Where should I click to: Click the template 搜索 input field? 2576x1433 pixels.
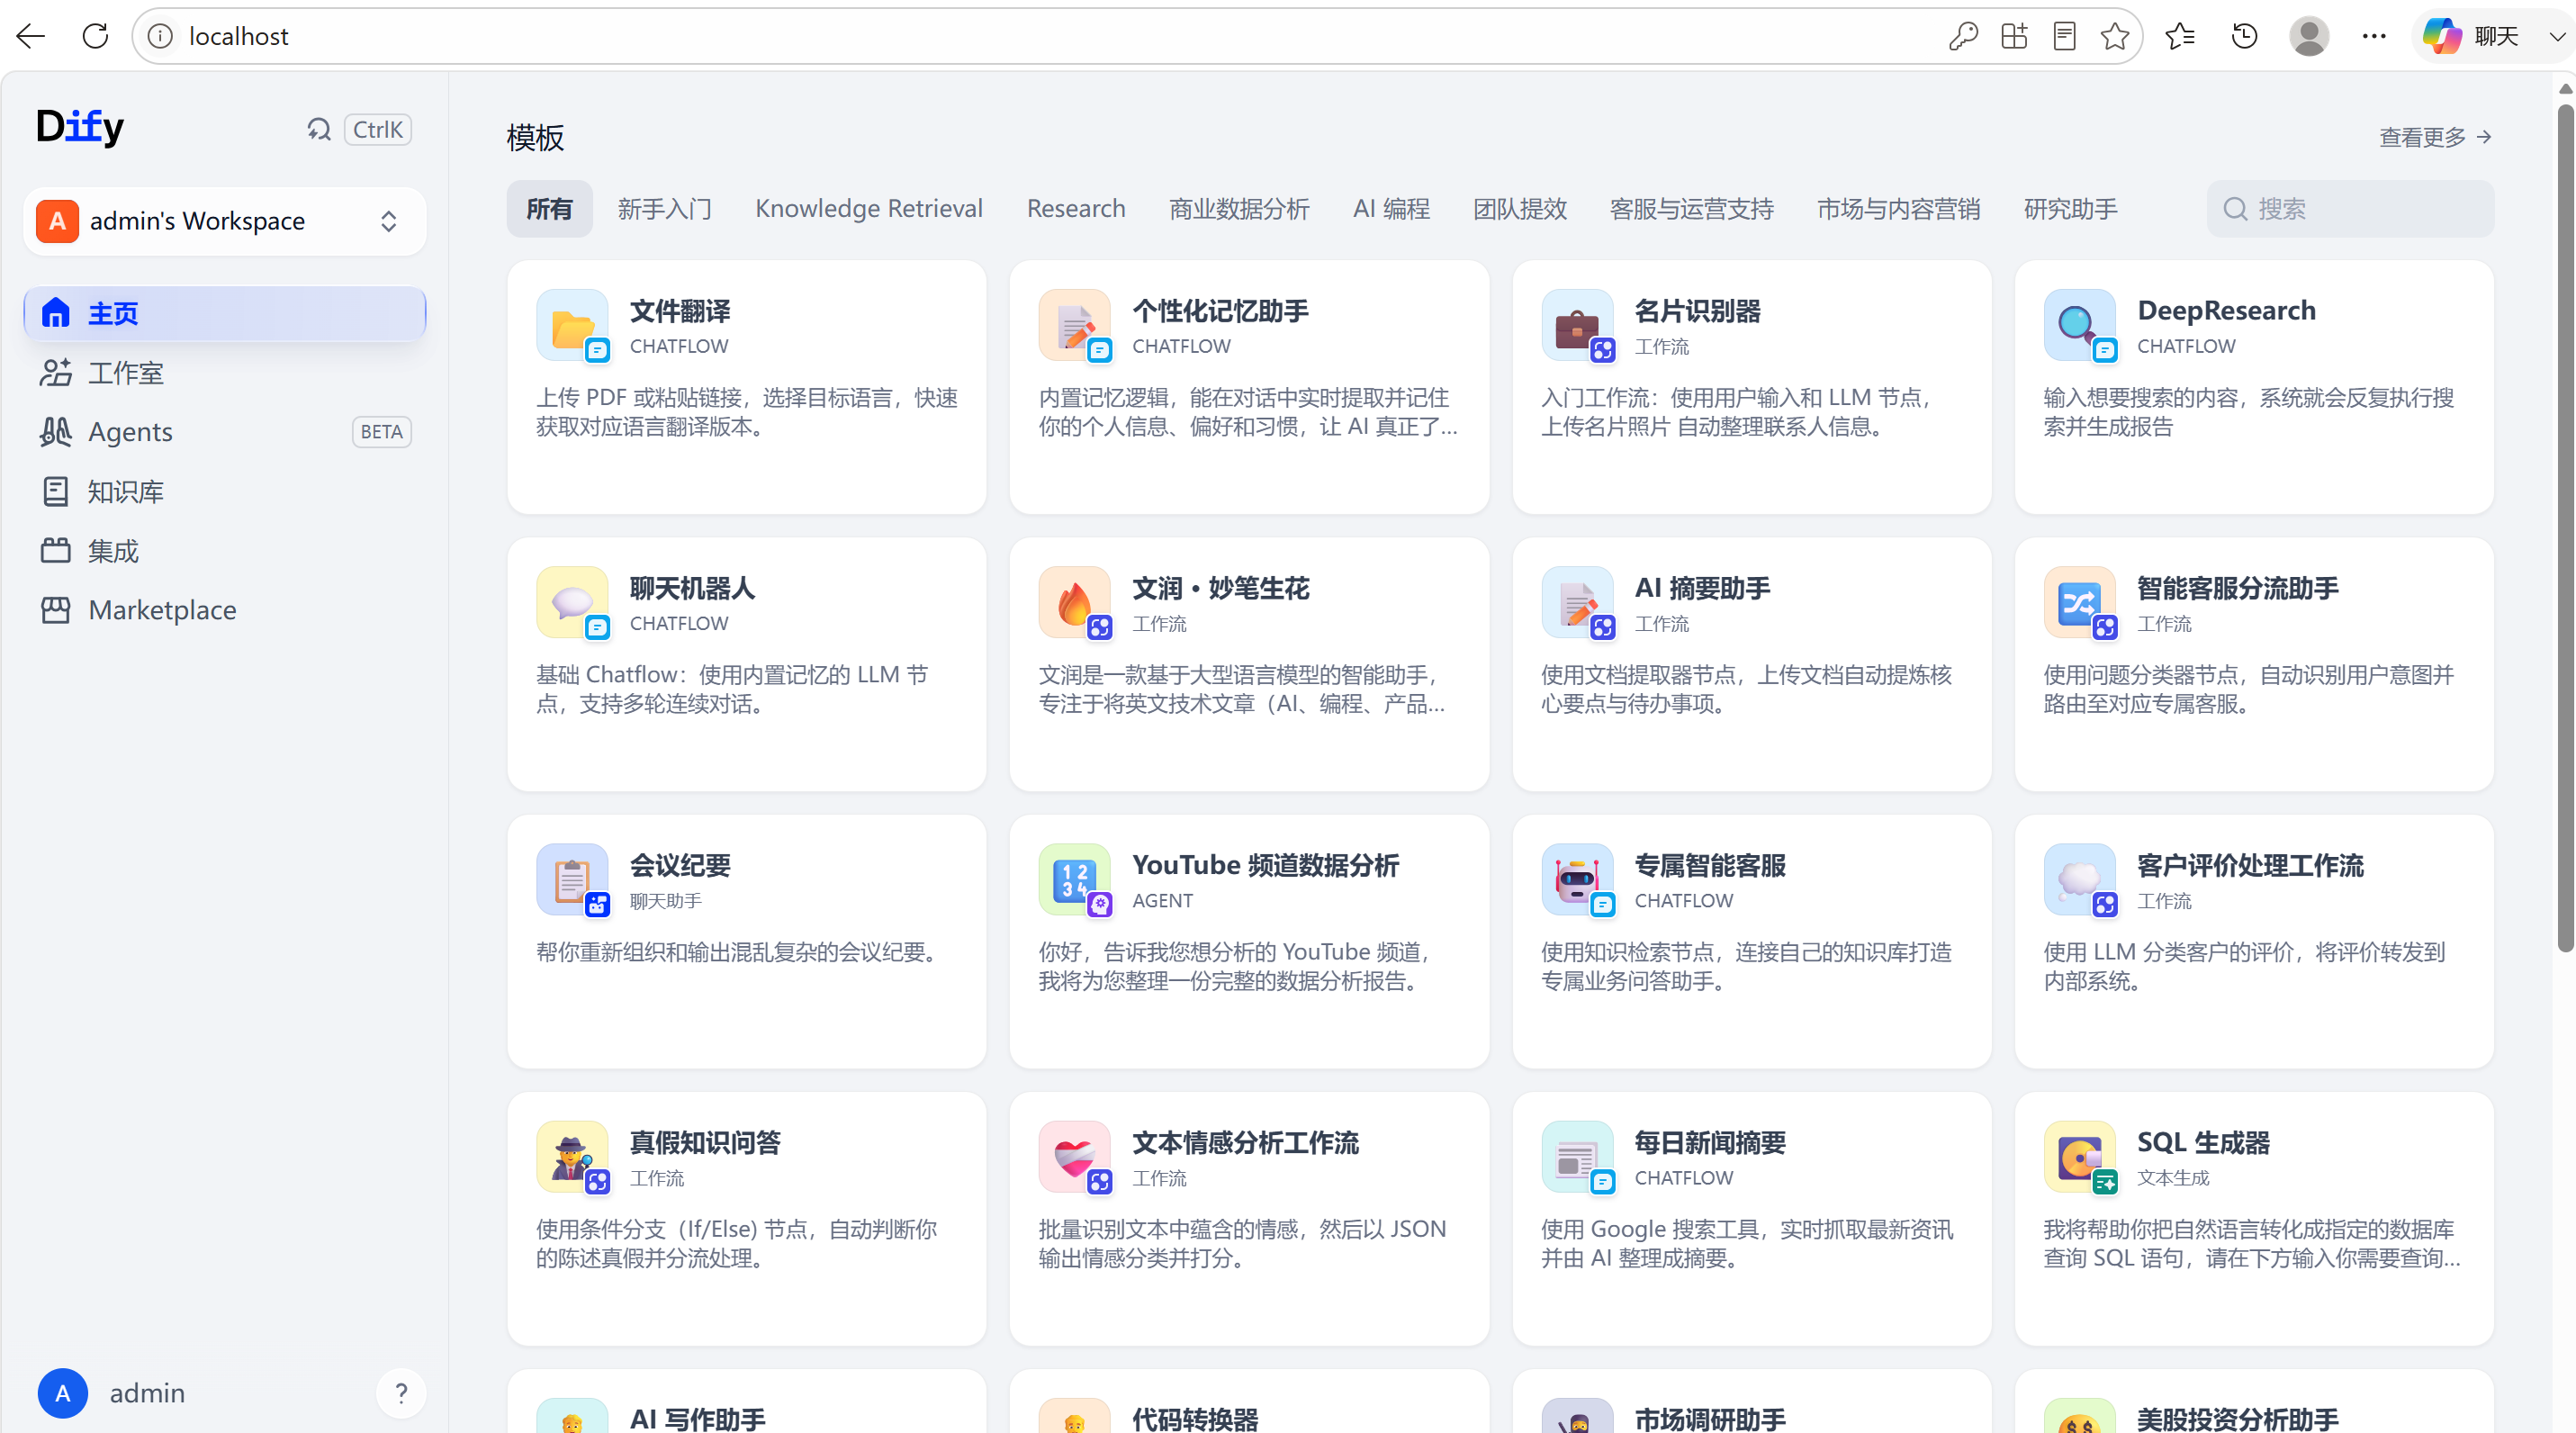click(x=2350, y=208)
